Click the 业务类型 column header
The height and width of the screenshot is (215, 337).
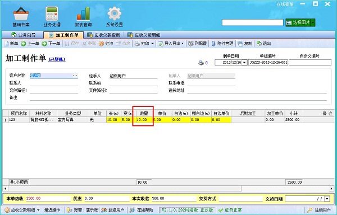click(x=73, y=113)
